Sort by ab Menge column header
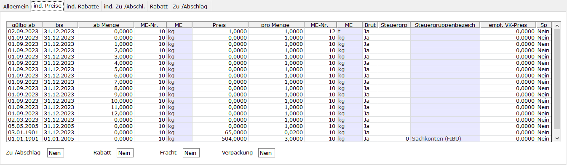This screenshot has height=165, width=567. point(106,25)
